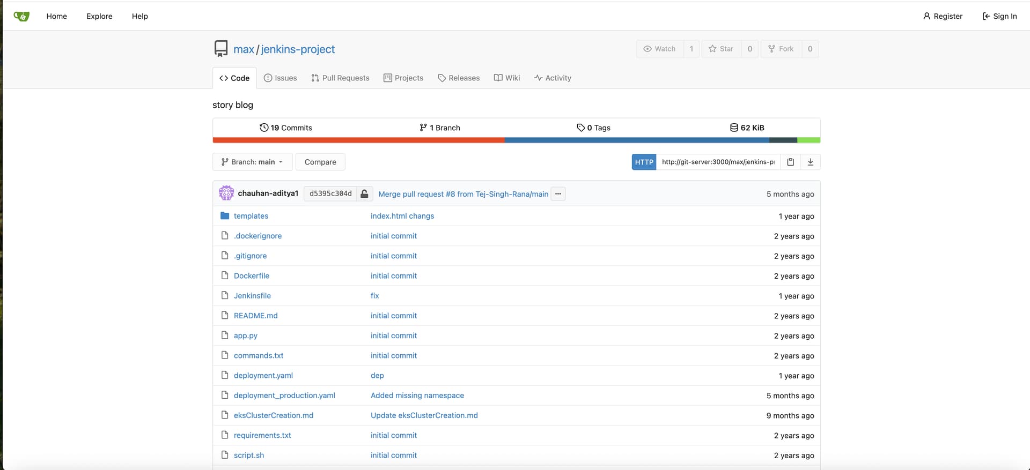This screenshot has width=1030, height=470.
Task: Click file icon next to Dockerfile
Action: pos(225,275)
